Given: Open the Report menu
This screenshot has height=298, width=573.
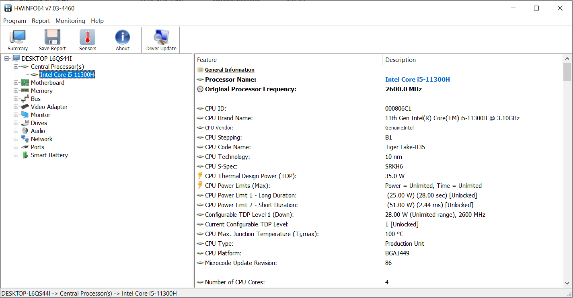Looking at the screenshot, I should tap(41, 21).
